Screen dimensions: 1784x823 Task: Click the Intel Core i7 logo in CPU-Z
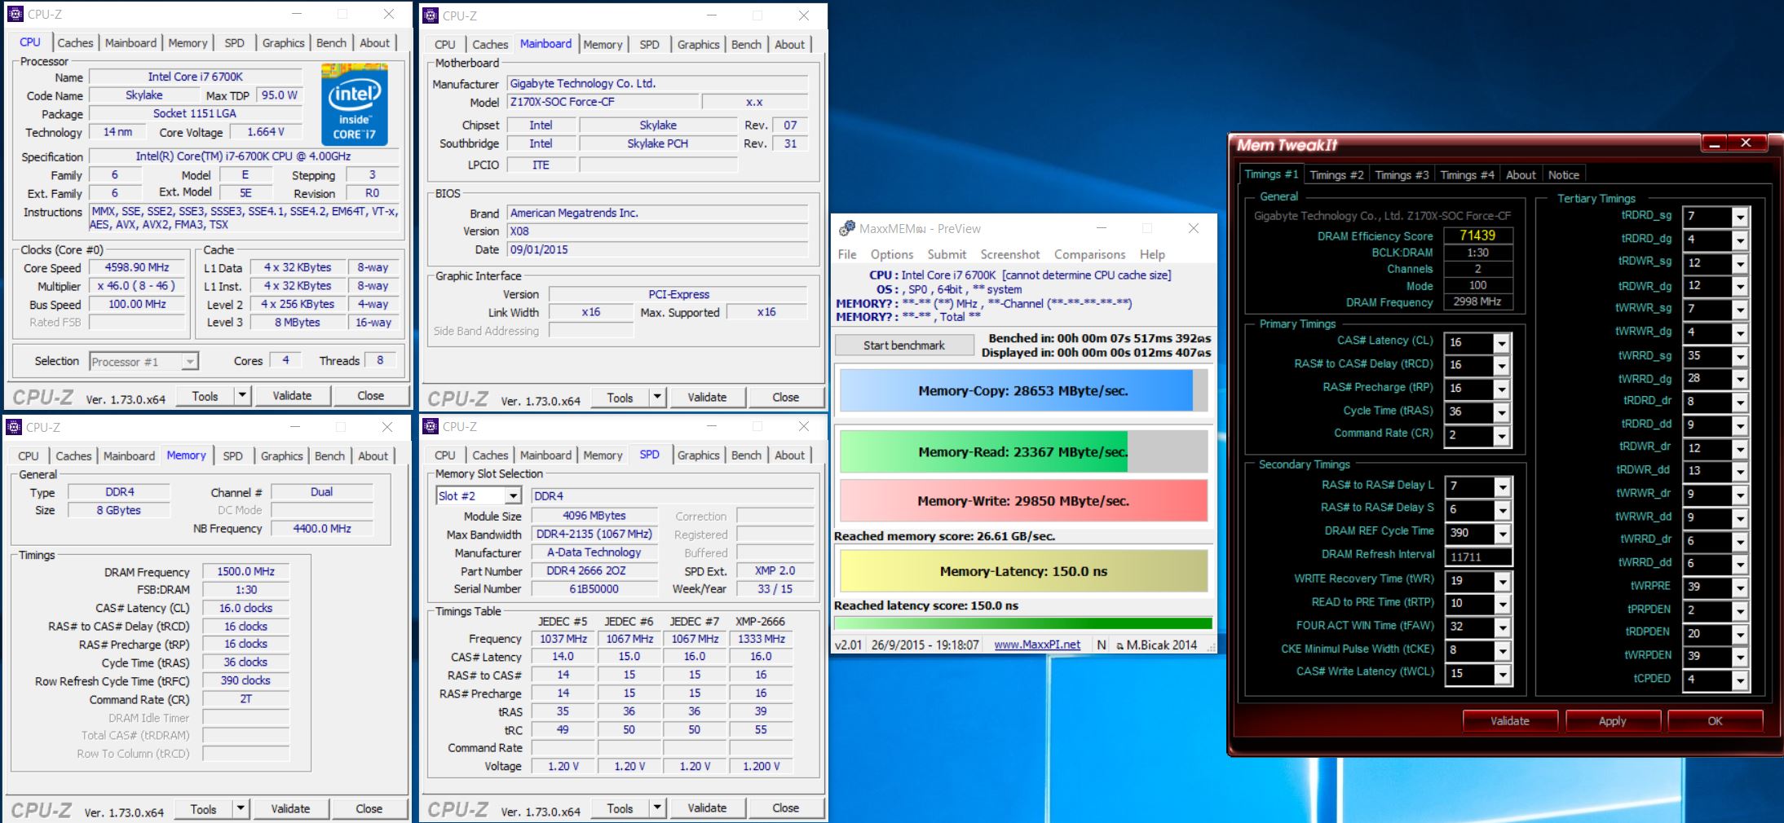point(355,106)
